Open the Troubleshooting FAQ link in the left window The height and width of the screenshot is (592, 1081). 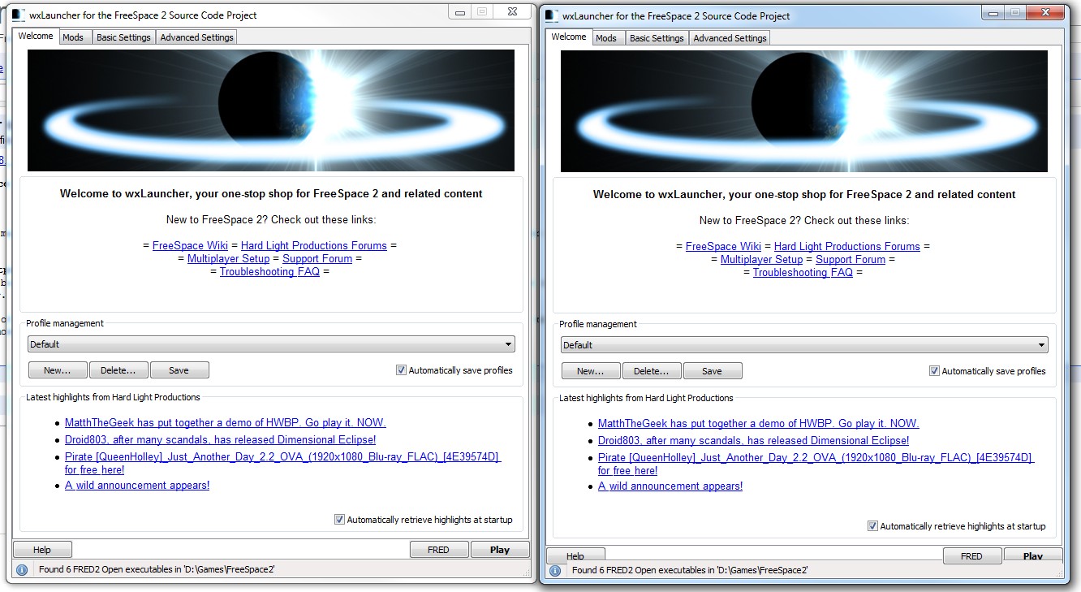click(x=269, y=271)
